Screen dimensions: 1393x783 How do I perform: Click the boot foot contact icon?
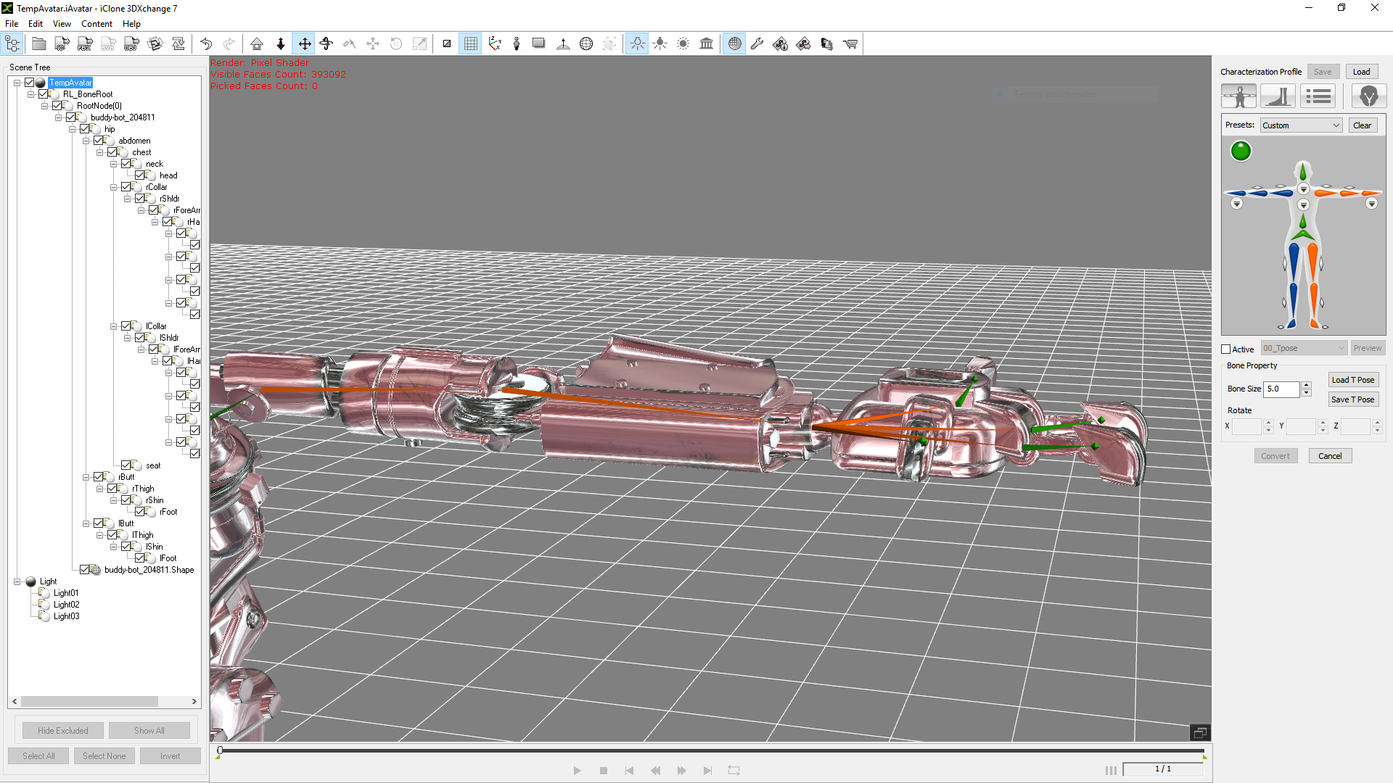(x=1278, y=96)
